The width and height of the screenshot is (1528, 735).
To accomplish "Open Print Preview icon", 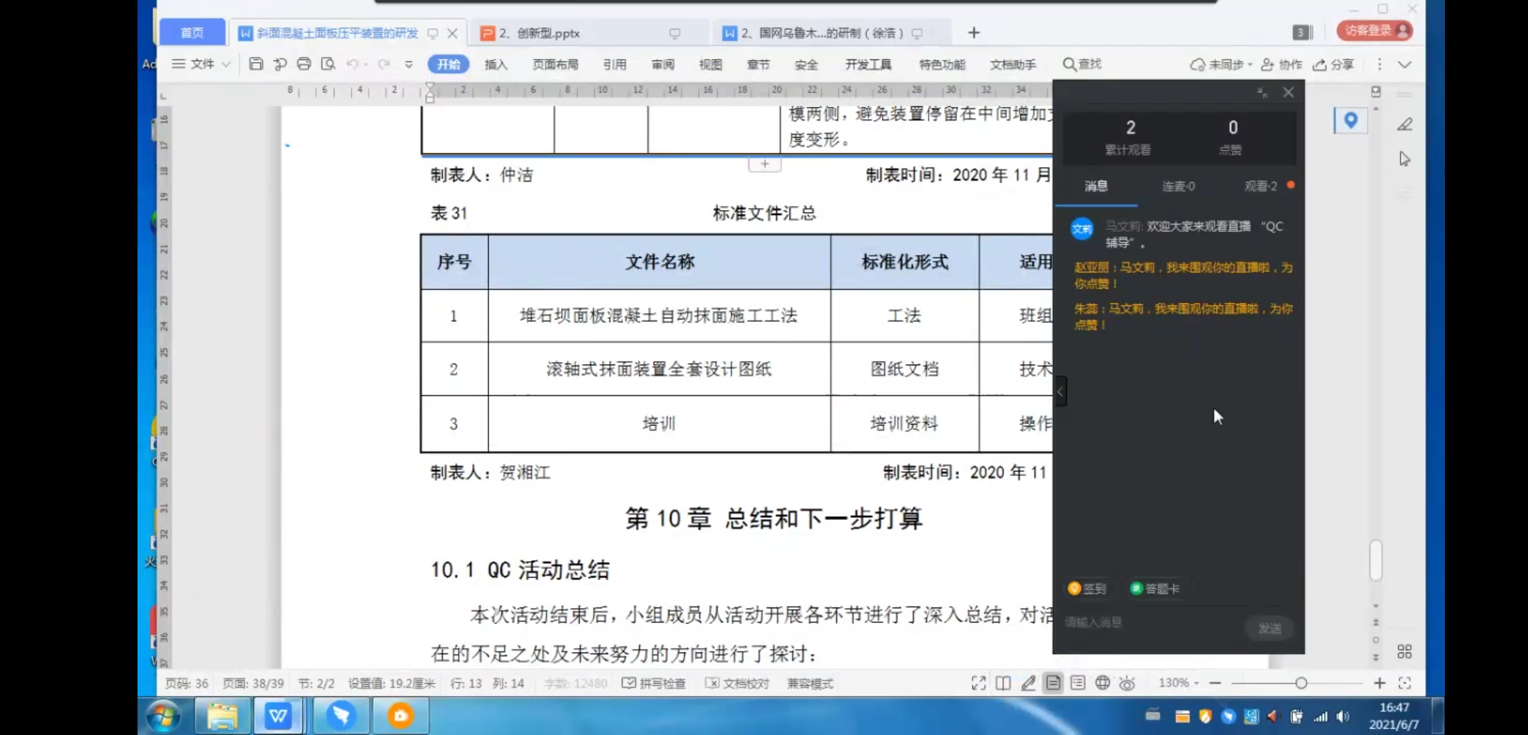I will [x=328, y=64].
